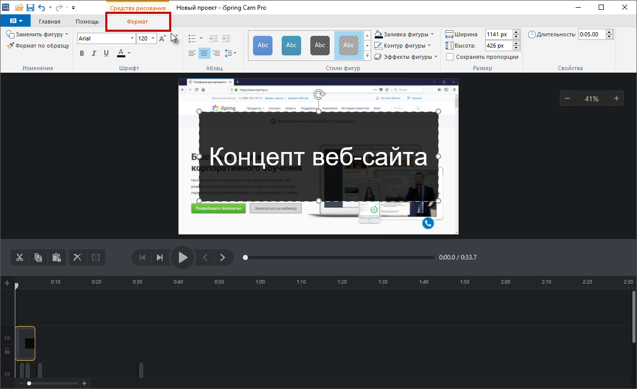Align text to the right
Viewport: 637px width, 389px height.
coord(216,53)
